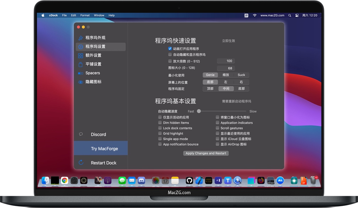Uncheck the 动画打开应用程序 option
The image size is (358, 208).
coord(170,48)
